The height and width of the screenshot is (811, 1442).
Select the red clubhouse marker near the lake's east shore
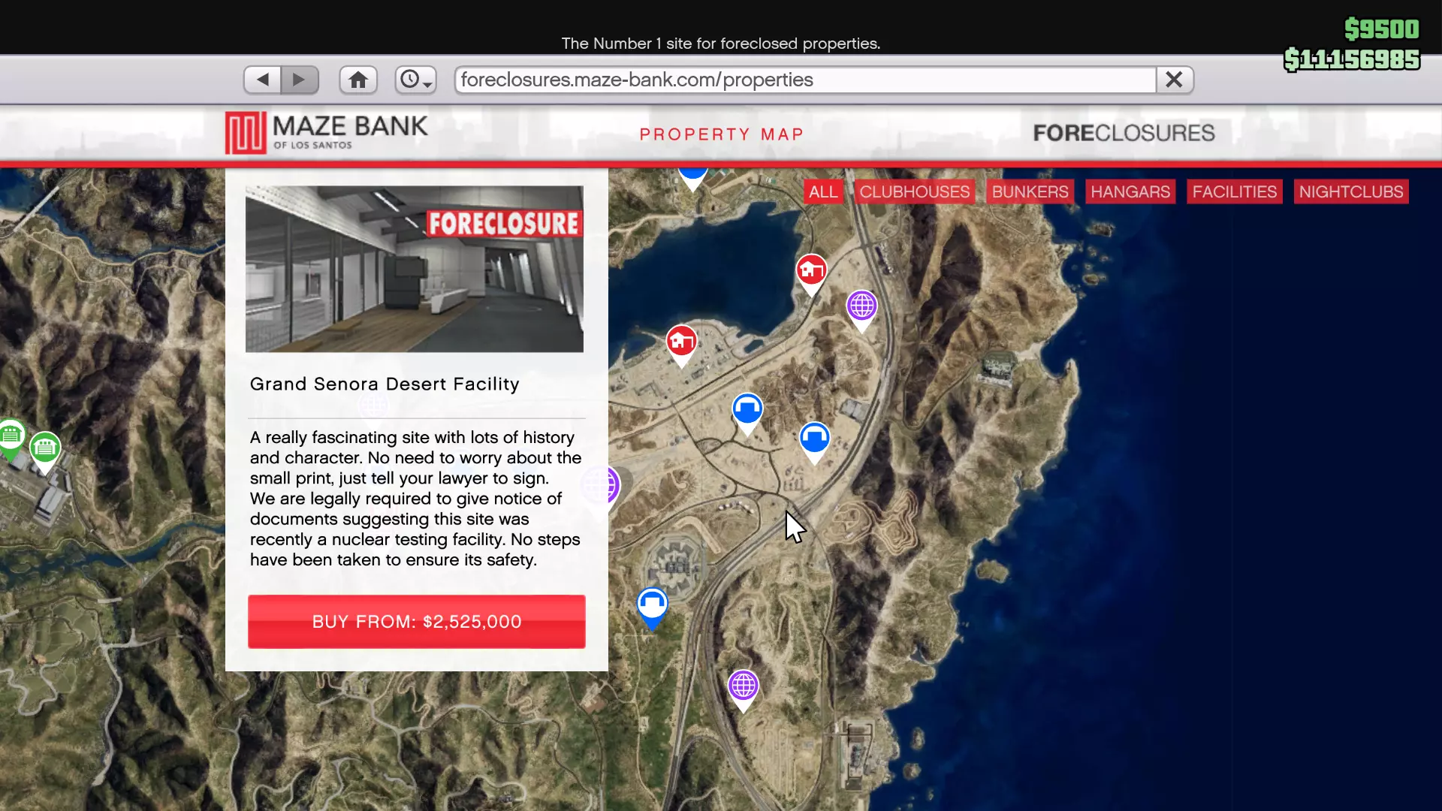[x=811, y=270]
